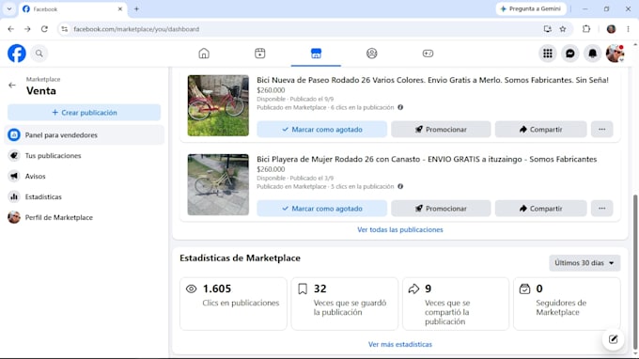Open the 32 veces guardada stat card
Screen dimensions: 639x359
[344, 304]
